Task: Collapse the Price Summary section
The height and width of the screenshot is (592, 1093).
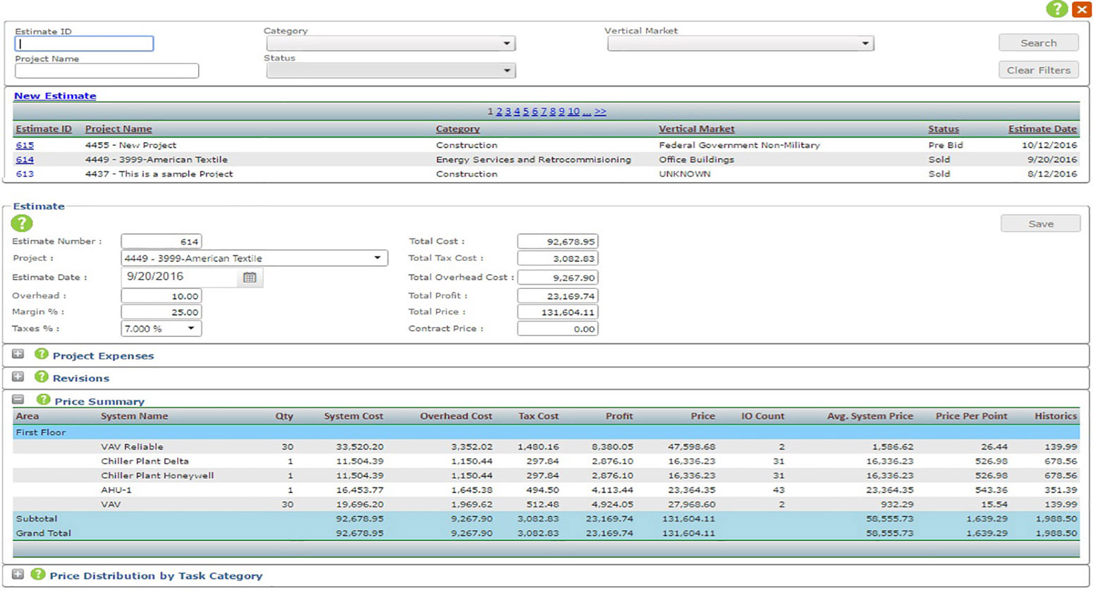Action: click(18, 400)
